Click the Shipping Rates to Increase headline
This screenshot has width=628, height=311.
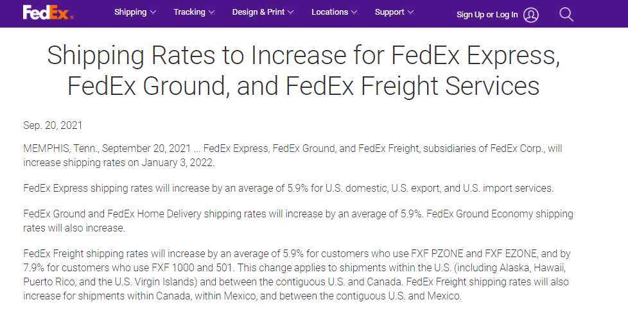click(303, 71)
